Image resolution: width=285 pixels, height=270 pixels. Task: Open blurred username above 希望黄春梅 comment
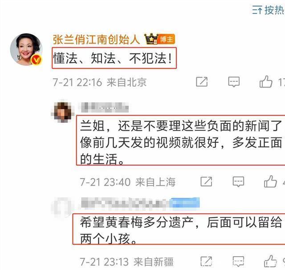(x=140, y=203)
